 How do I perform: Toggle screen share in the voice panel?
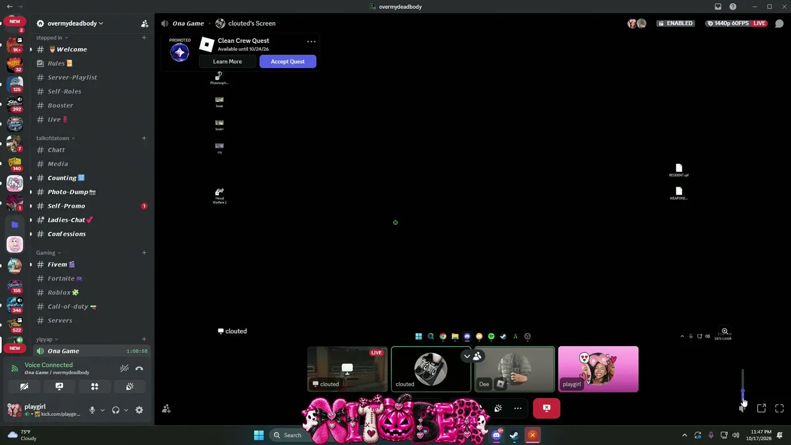(x=59, y=386)
